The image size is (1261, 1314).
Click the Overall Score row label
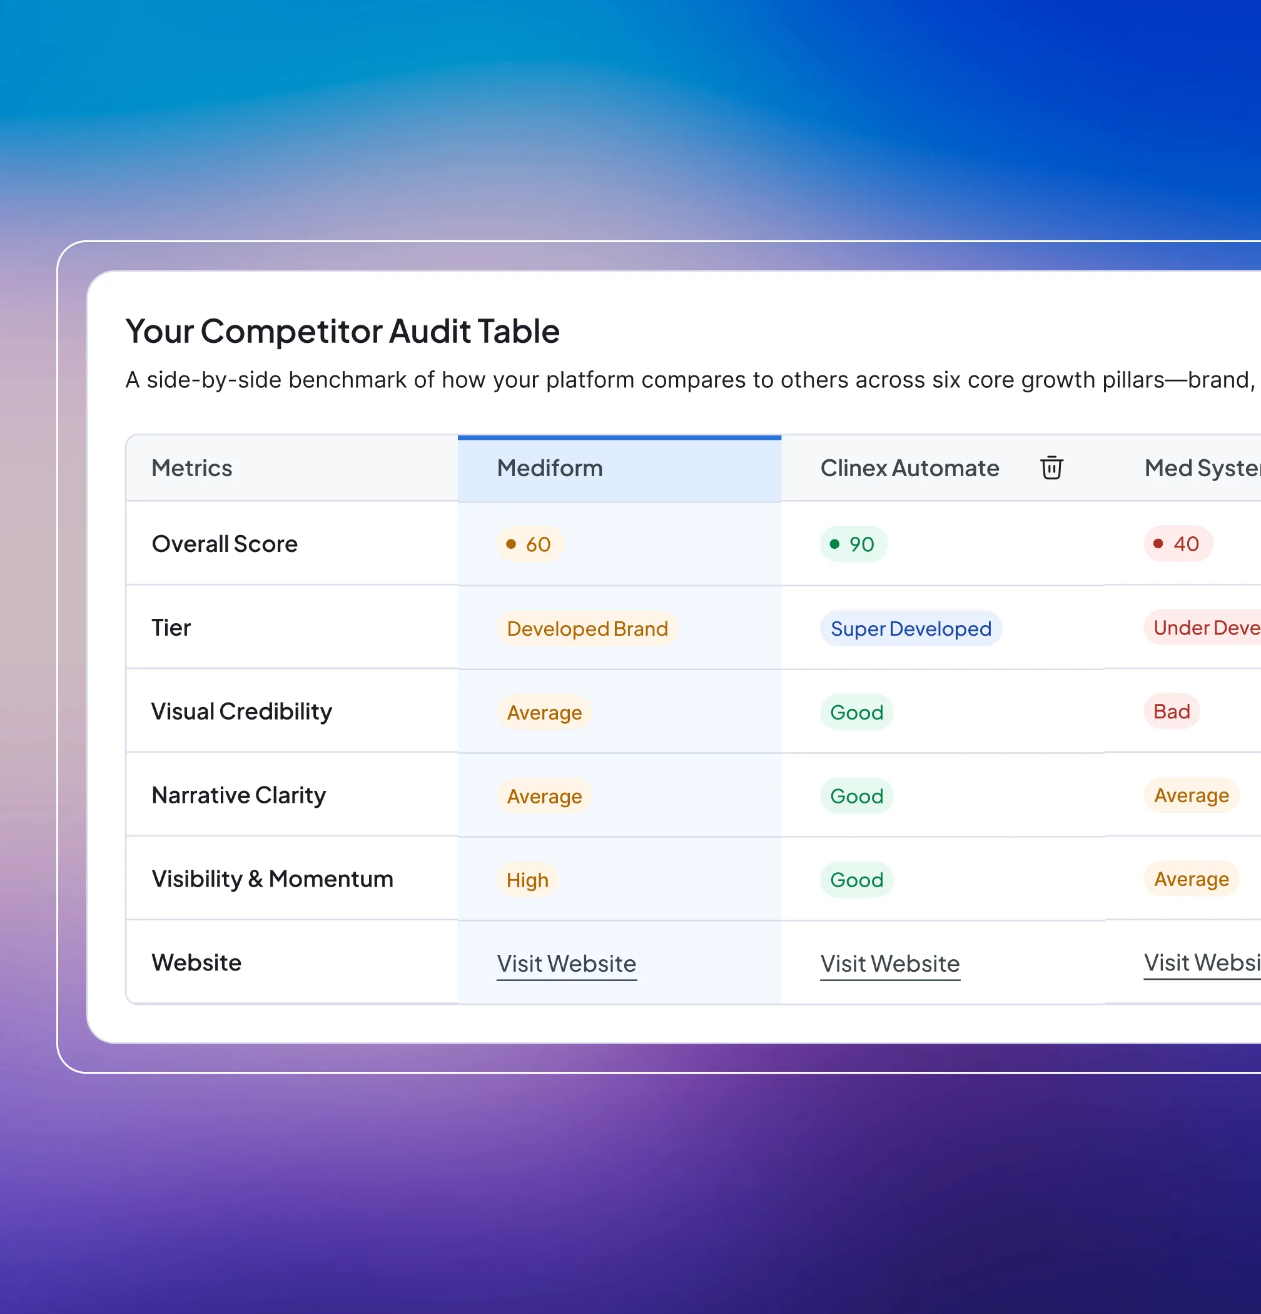pos(225,544)
